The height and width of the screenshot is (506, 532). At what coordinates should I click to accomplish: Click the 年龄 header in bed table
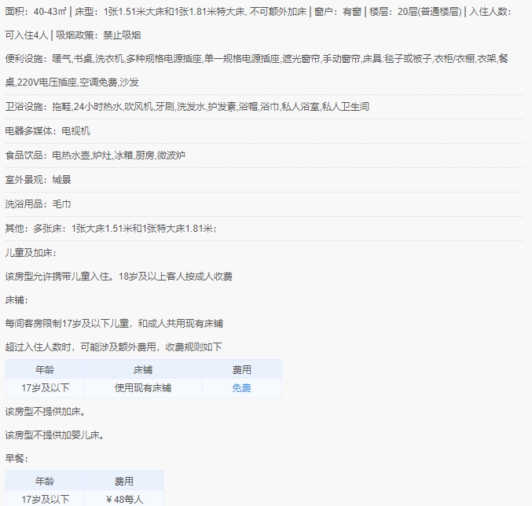(45, 369)
